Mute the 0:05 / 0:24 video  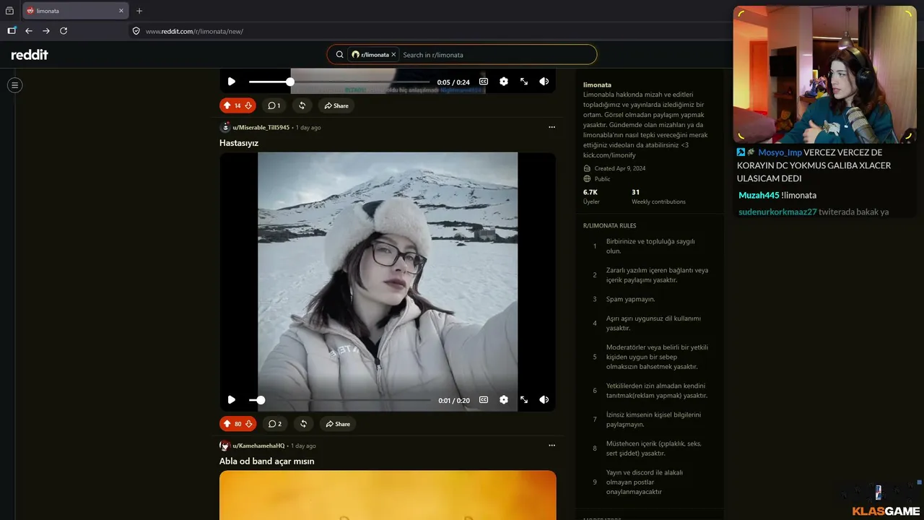tap(544, 82)
